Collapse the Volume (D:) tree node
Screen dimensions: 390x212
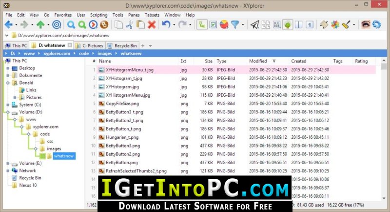pos(8,112)
